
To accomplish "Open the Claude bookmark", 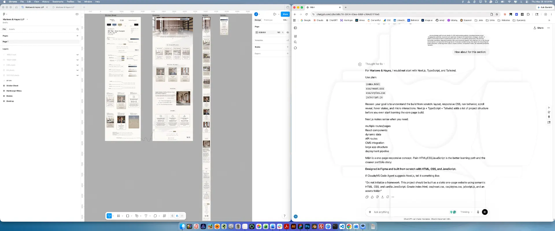I will pos(319,20).
